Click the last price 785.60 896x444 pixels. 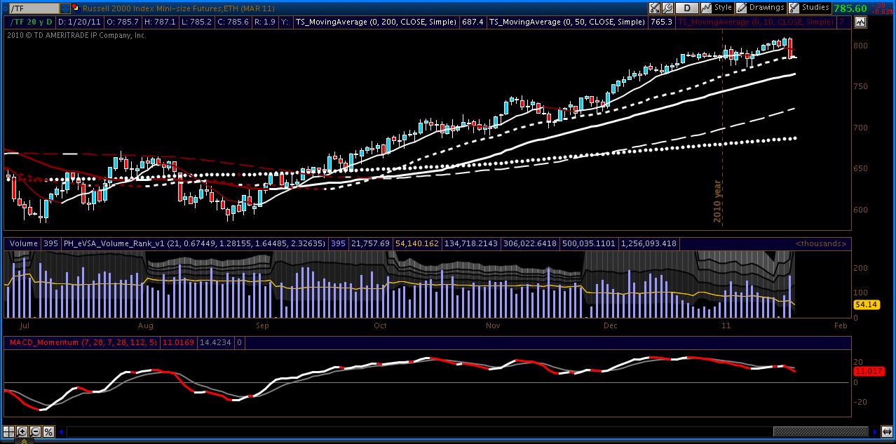click(x=850, y=8)
